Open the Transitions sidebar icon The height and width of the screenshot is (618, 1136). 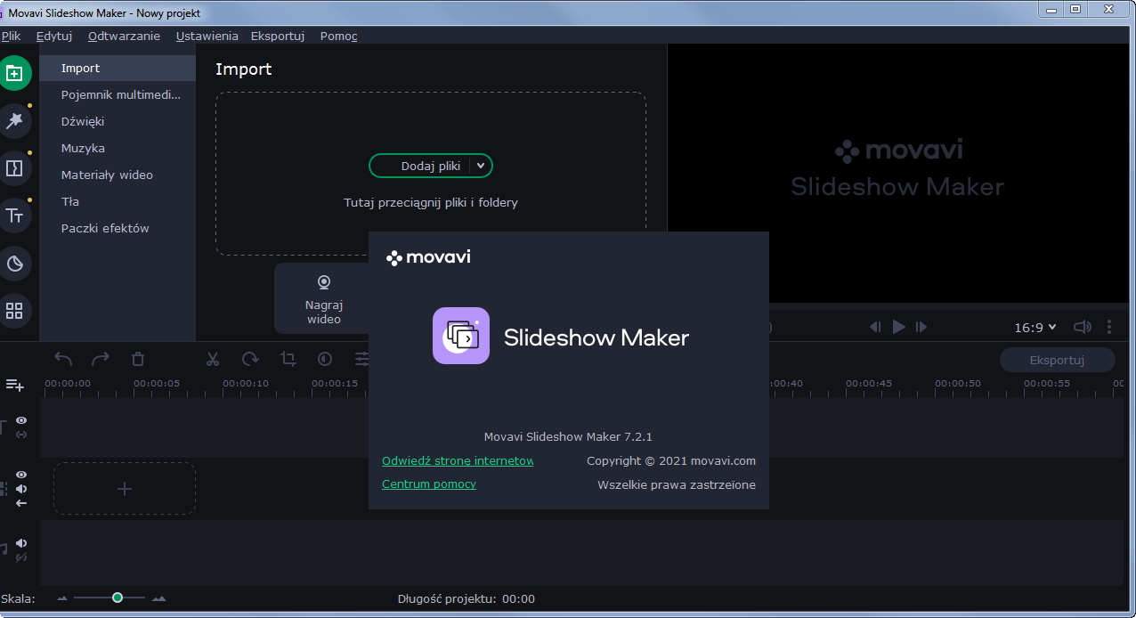pos(14,168)
